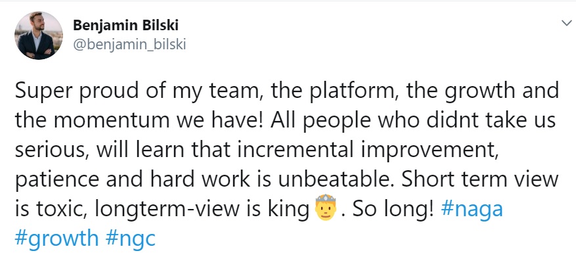The height and width of the screenshot is (253, 576).
Task: Click the crowned prince emoji
Action: tap(326, 208)
